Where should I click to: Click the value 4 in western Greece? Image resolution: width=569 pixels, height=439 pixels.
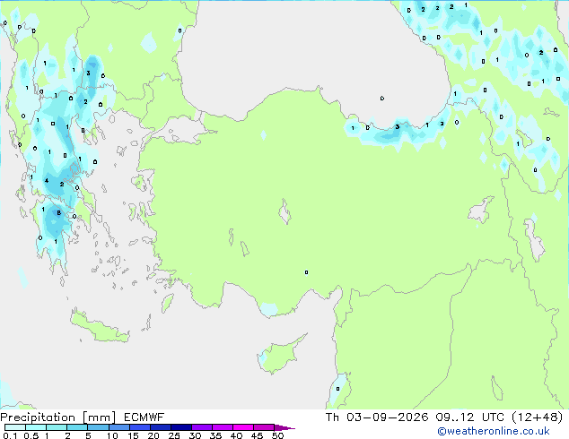(47, 180)
